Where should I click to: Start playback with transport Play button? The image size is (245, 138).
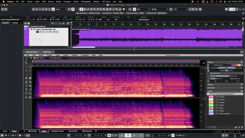[134, 135]
